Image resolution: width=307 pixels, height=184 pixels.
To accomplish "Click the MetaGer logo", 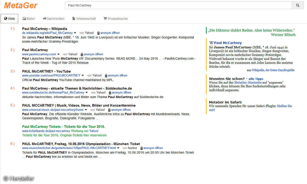I will [x=21, y=5].
